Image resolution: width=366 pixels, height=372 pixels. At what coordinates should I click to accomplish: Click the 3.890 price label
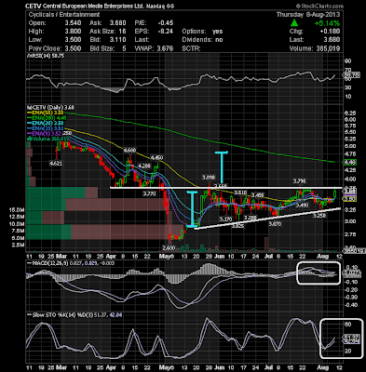[209, 178]
